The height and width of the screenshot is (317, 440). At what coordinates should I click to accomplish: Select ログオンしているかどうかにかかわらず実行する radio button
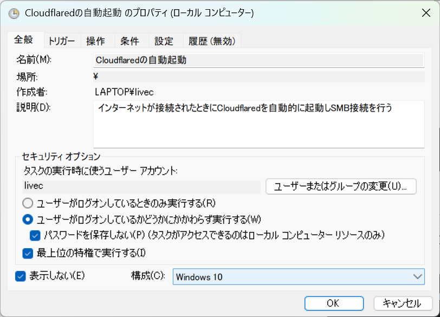(x=28, y=219)
